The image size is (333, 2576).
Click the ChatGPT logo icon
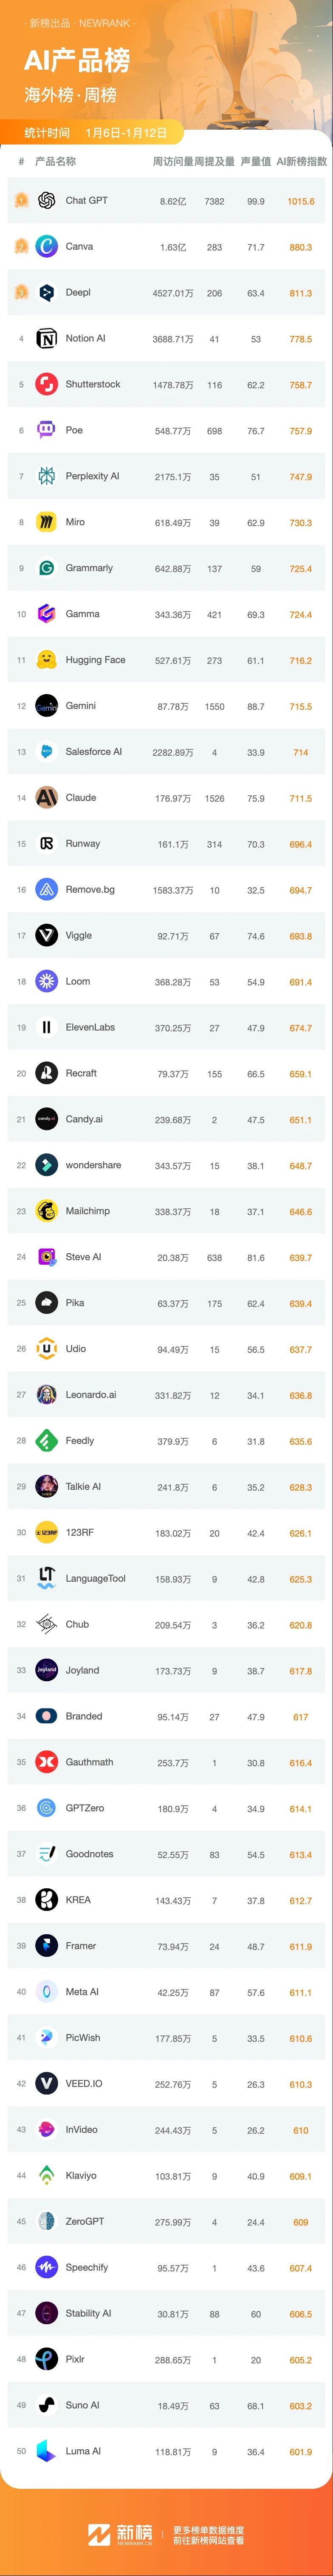[x=46, y=201]
